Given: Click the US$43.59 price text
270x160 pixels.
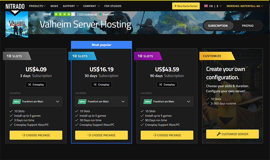Looking at the screenshot, I should pyautogui.click(x=167, y=69).
